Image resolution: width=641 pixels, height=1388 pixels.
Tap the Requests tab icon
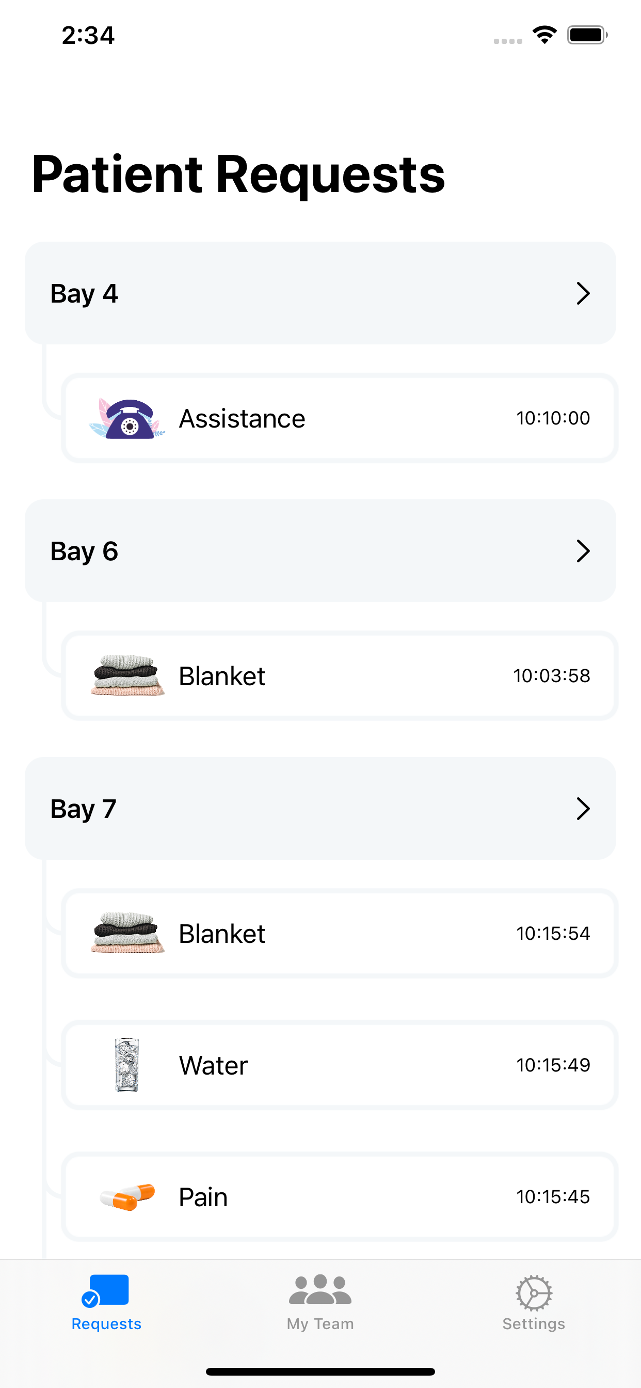point(106,1291)
